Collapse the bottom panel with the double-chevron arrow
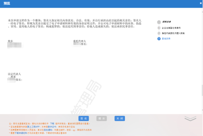The image size is (203, 136). point(190,118)
